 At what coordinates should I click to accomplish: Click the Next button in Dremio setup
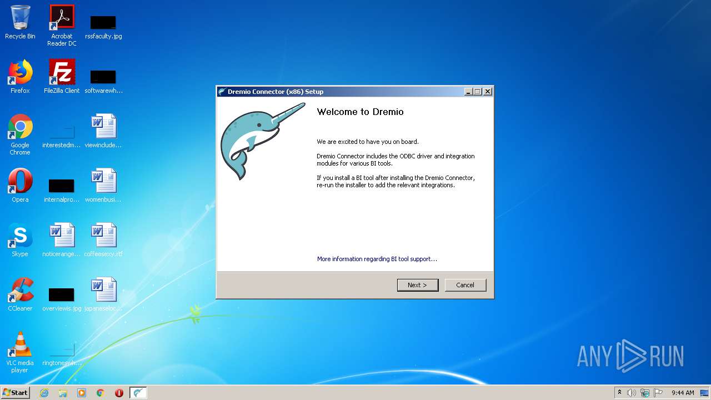[418, 285]
